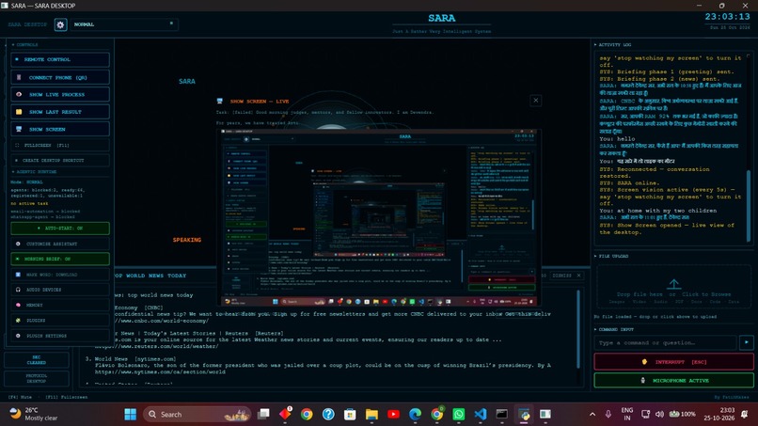Toggle Morning Brief: ON
The image size is (758, 426).
pyautogui.click(x=60, y=259)
